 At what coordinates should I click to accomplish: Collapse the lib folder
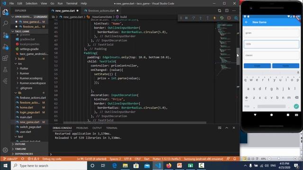pos(29,93)
